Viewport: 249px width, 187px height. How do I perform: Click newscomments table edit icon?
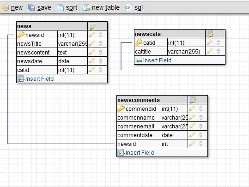point(192,100)
